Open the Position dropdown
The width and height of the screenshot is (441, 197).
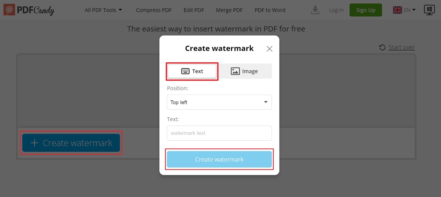pyautogui.click(x=266, y=102)
